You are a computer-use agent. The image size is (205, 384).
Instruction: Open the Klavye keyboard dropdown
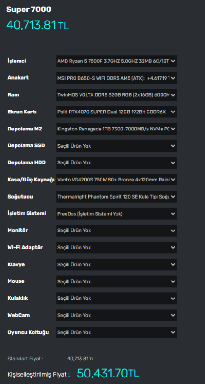[x=116, y=265]
